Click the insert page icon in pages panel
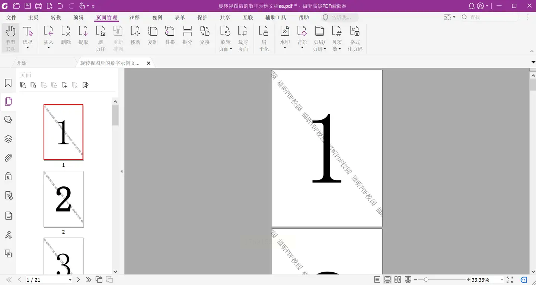The width and height of the screenshot is (536, 285). [64, 85]
